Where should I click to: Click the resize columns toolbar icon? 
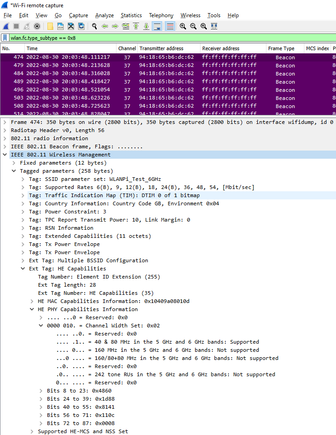click(214, 26)
